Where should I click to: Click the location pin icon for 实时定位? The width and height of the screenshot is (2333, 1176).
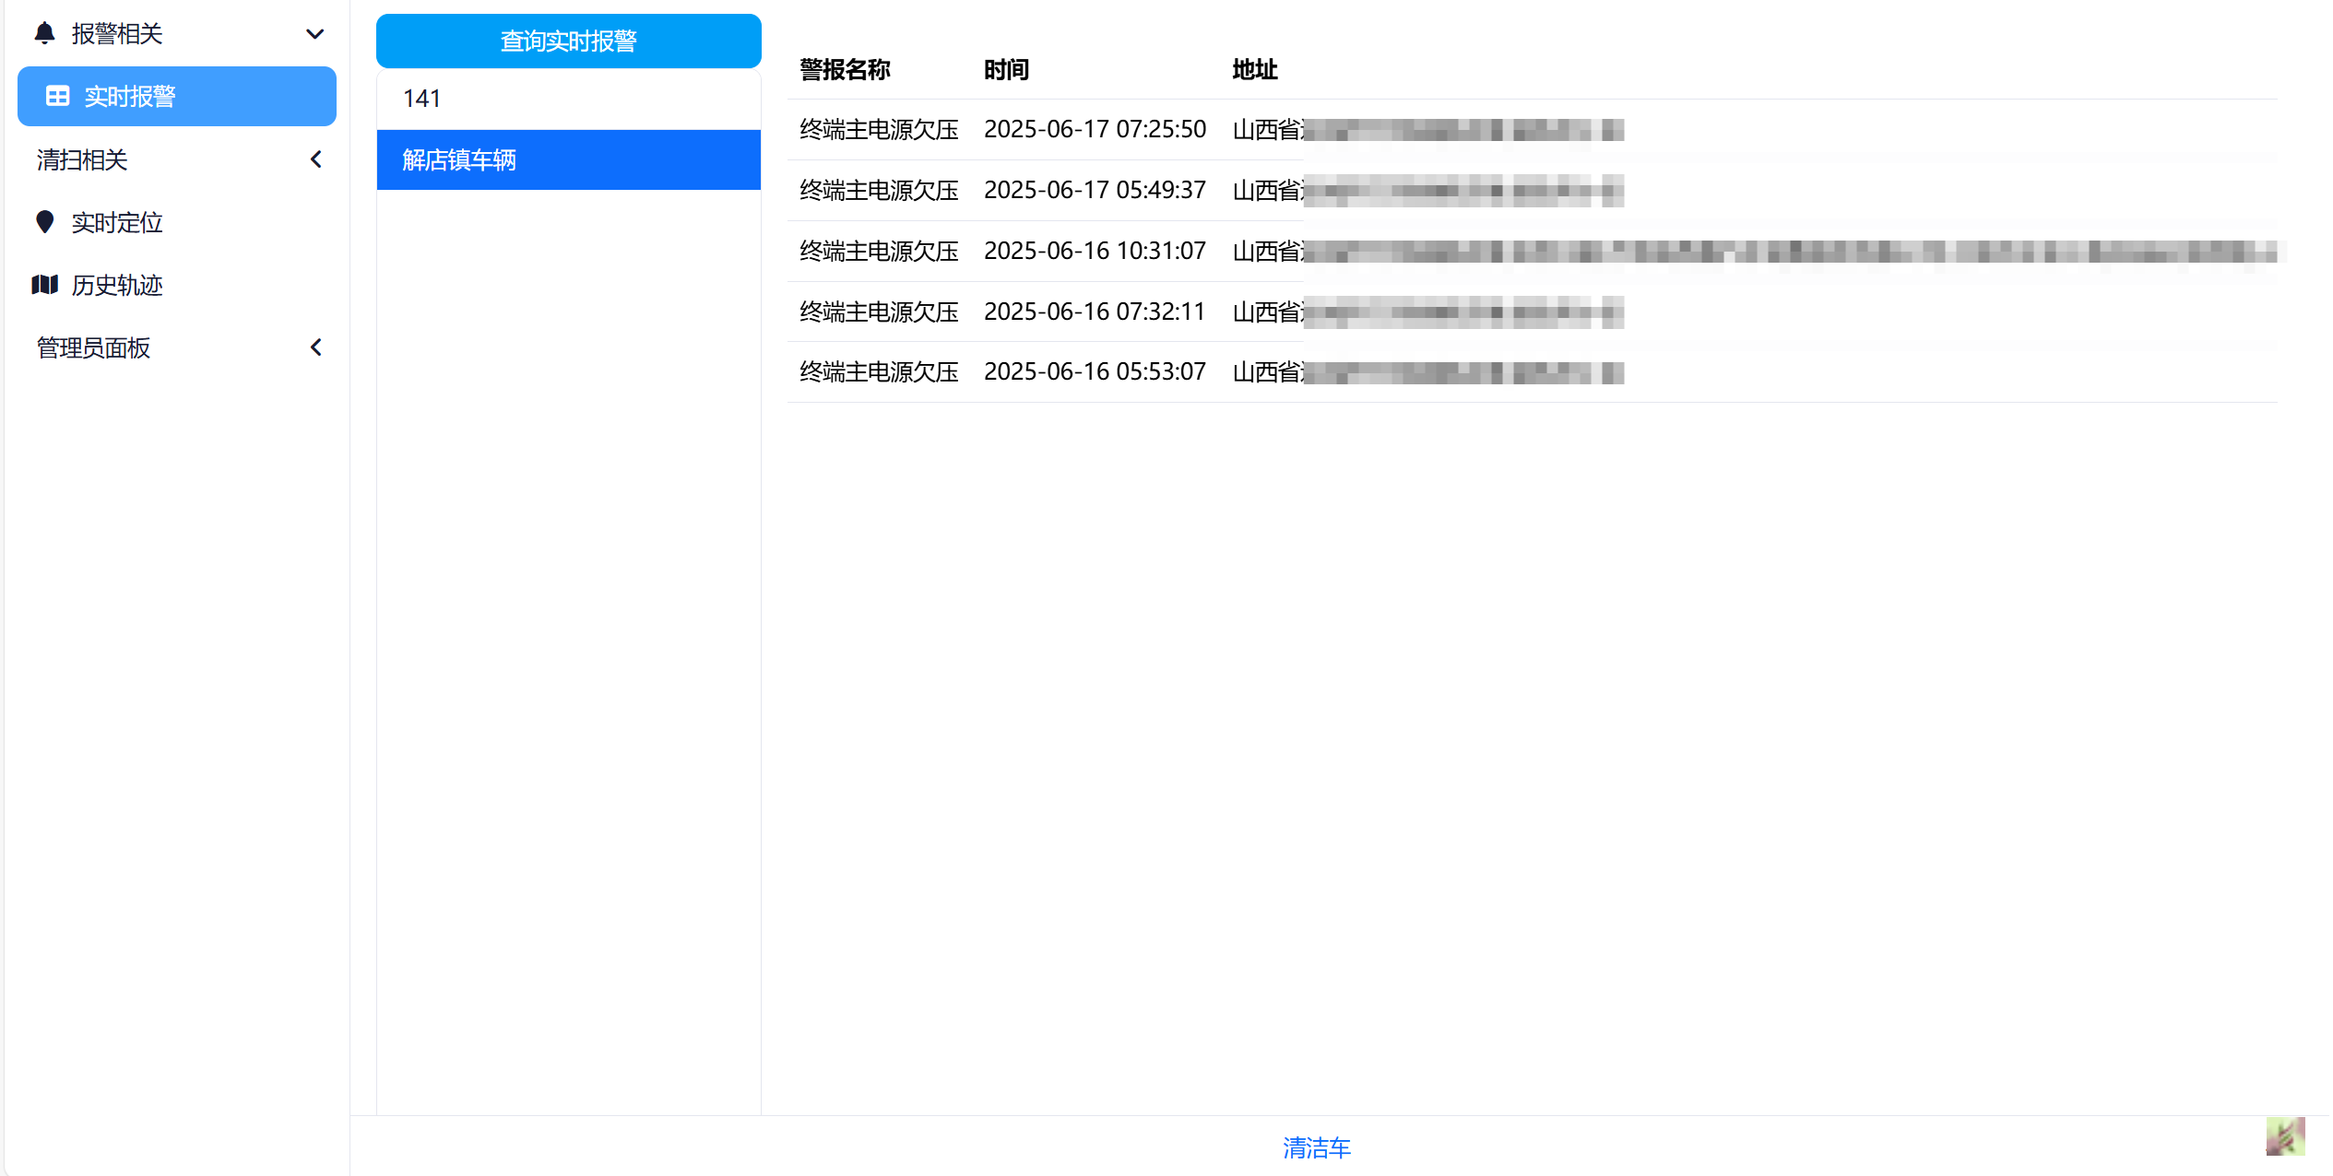pos(44,222)
